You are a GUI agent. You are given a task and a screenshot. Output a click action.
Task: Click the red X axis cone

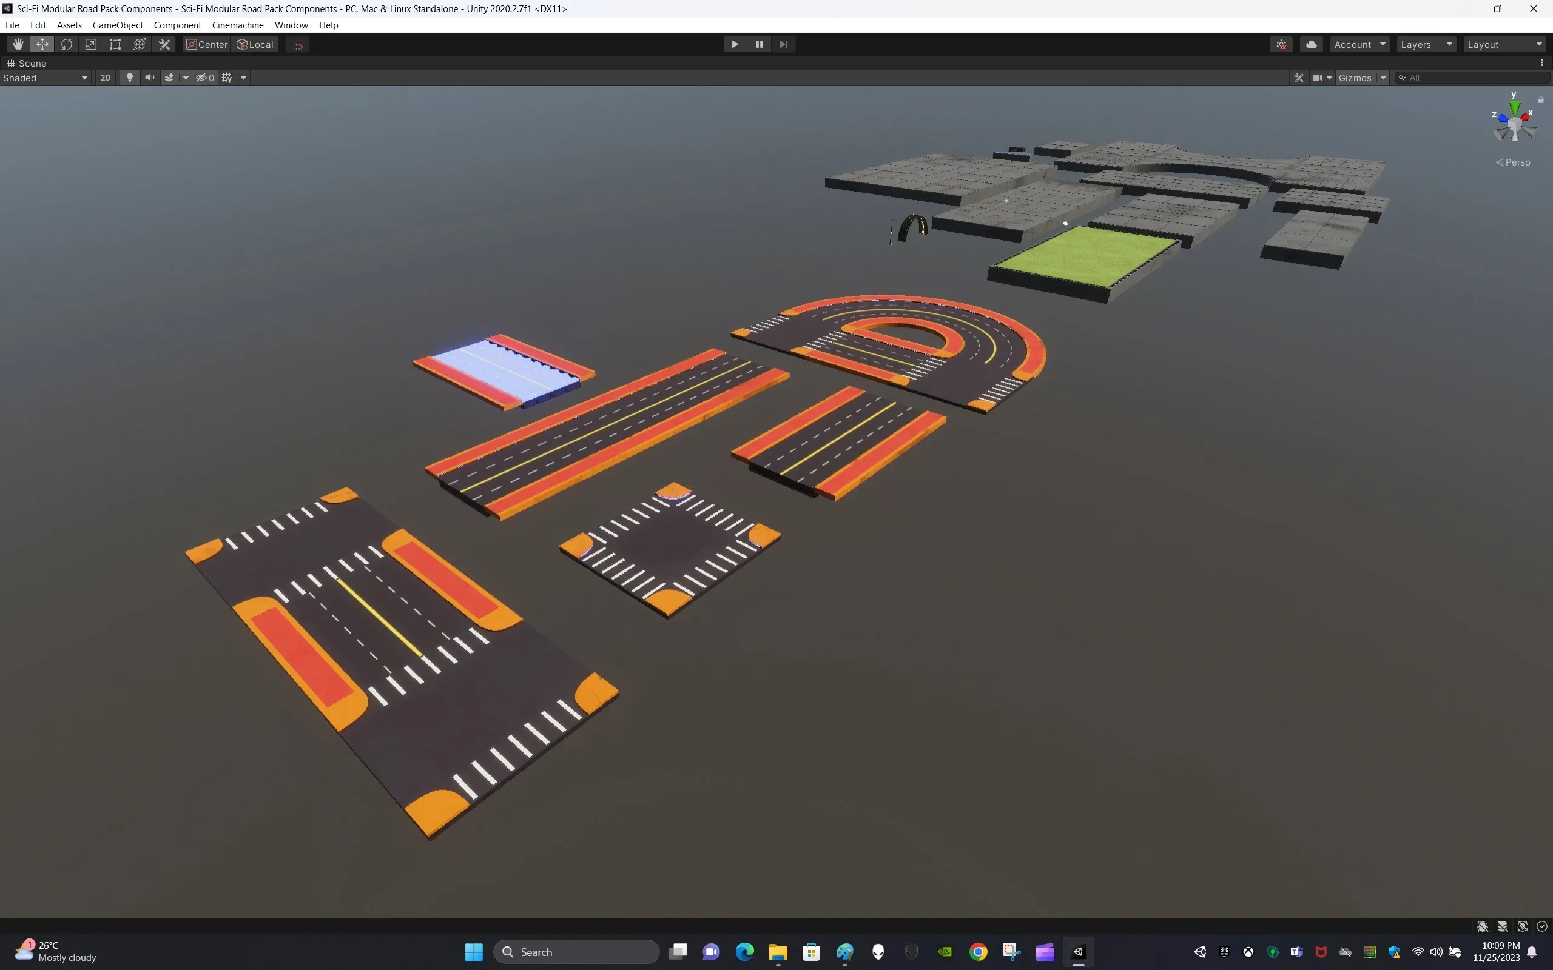(x=1524, y=118)
